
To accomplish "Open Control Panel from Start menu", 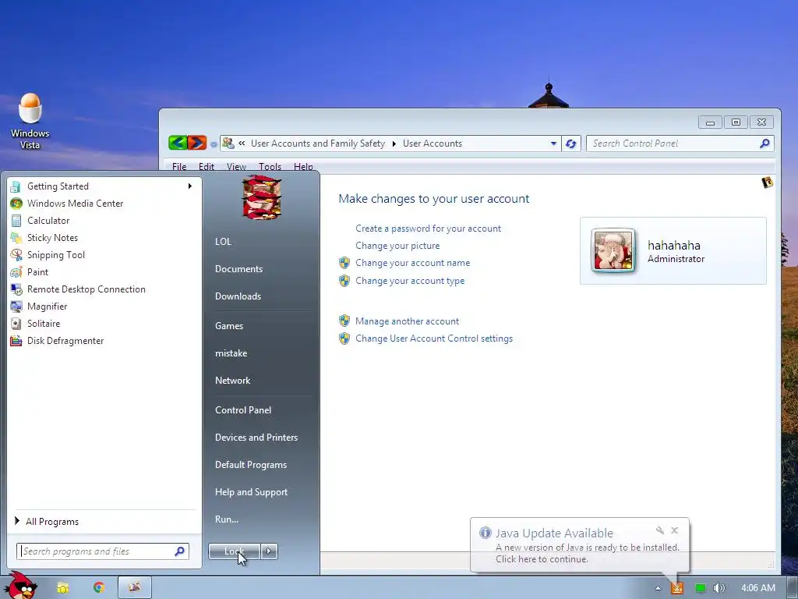I will [x=243, y=410].
